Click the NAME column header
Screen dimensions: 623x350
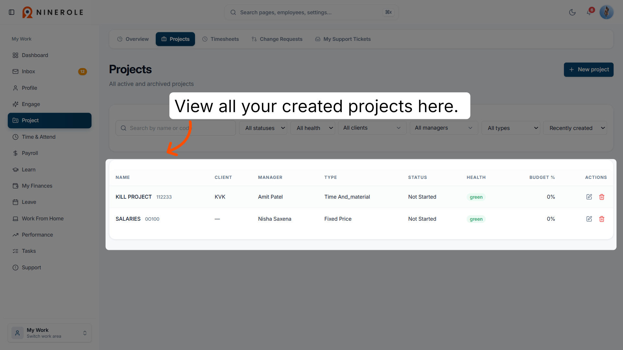123,177
